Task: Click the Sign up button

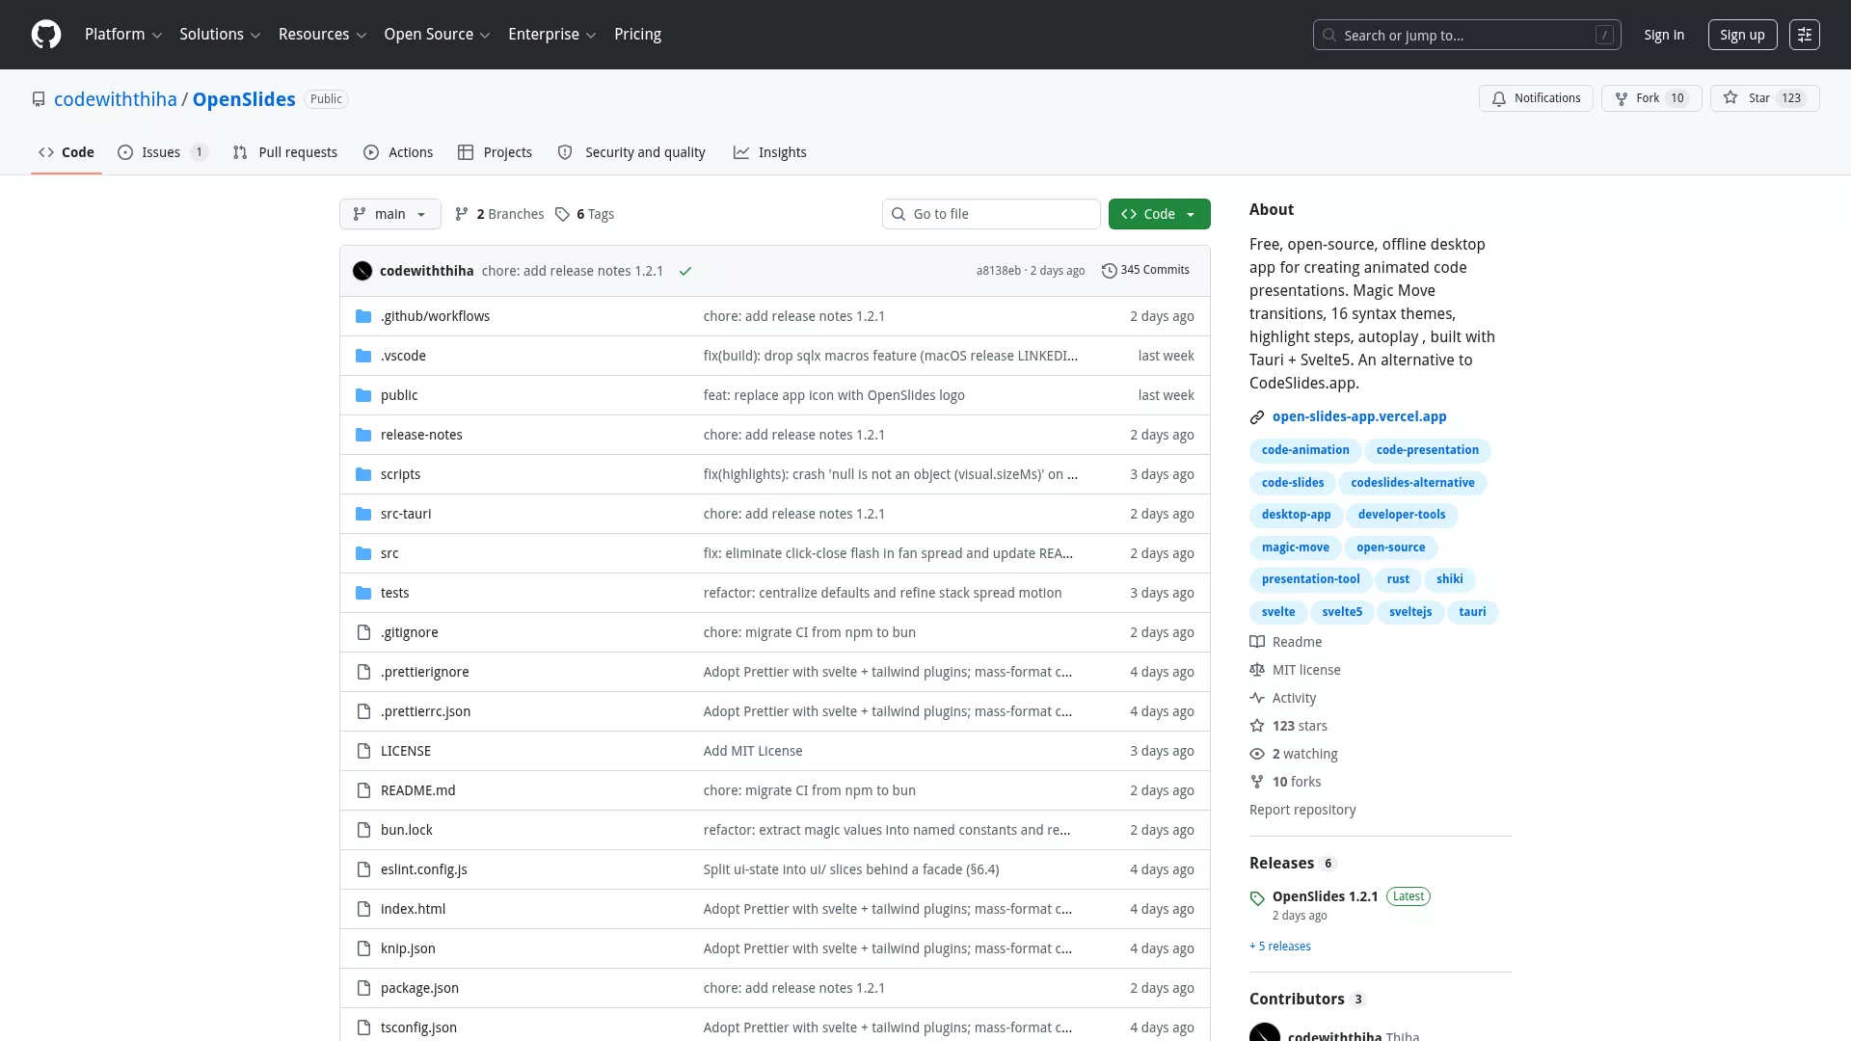Action: click(1742, 35)
